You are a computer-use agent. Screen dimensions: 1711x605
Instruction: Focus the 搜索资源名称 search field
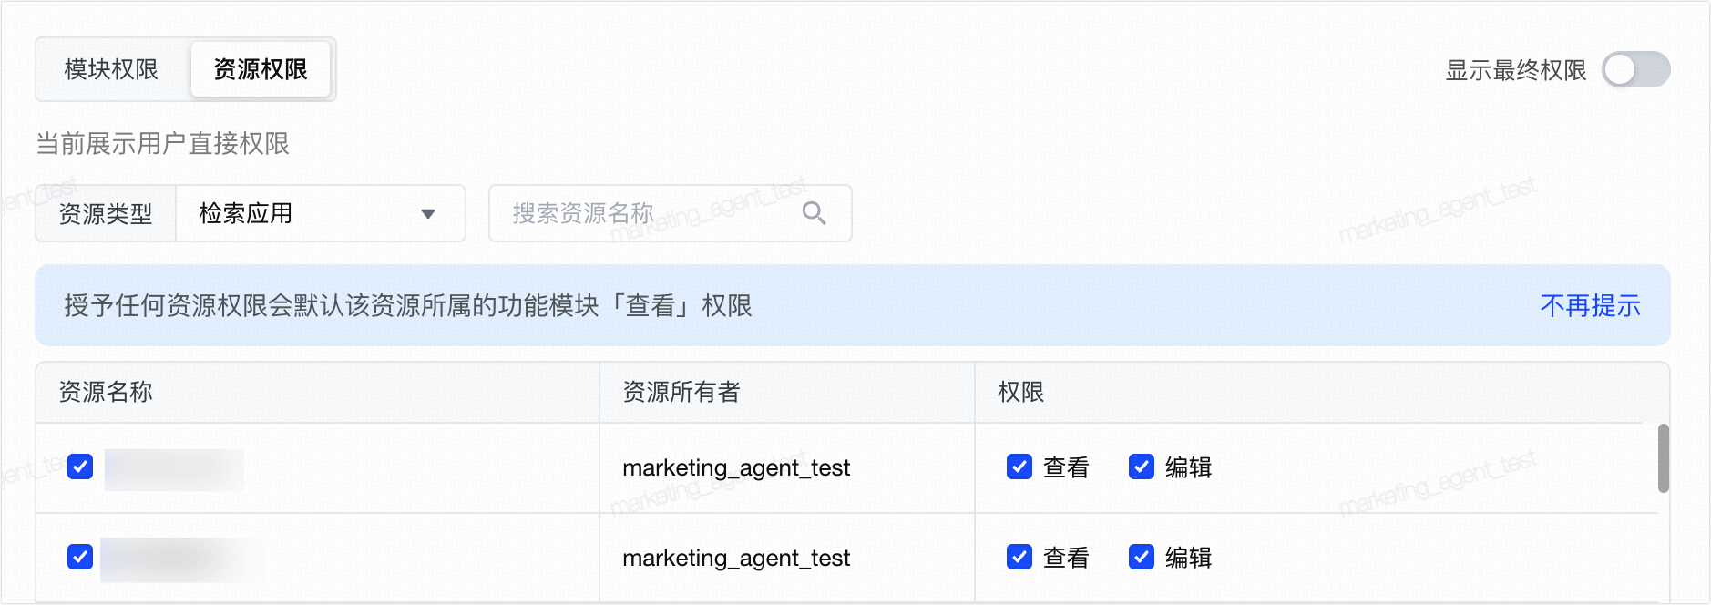671,213
